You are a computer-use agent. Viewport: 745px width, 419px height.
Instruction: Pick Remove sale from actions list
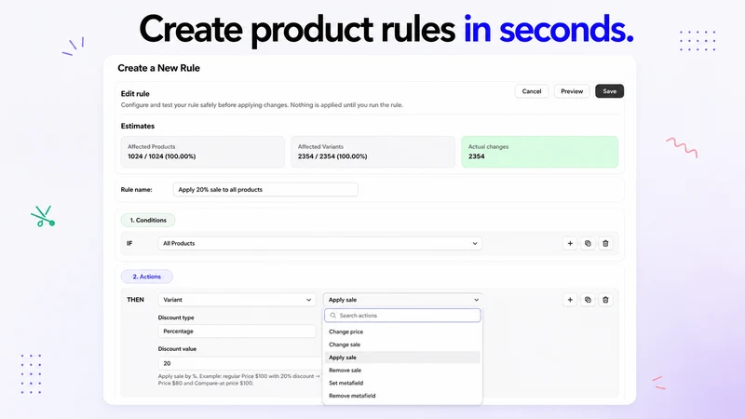coord(402,370)
